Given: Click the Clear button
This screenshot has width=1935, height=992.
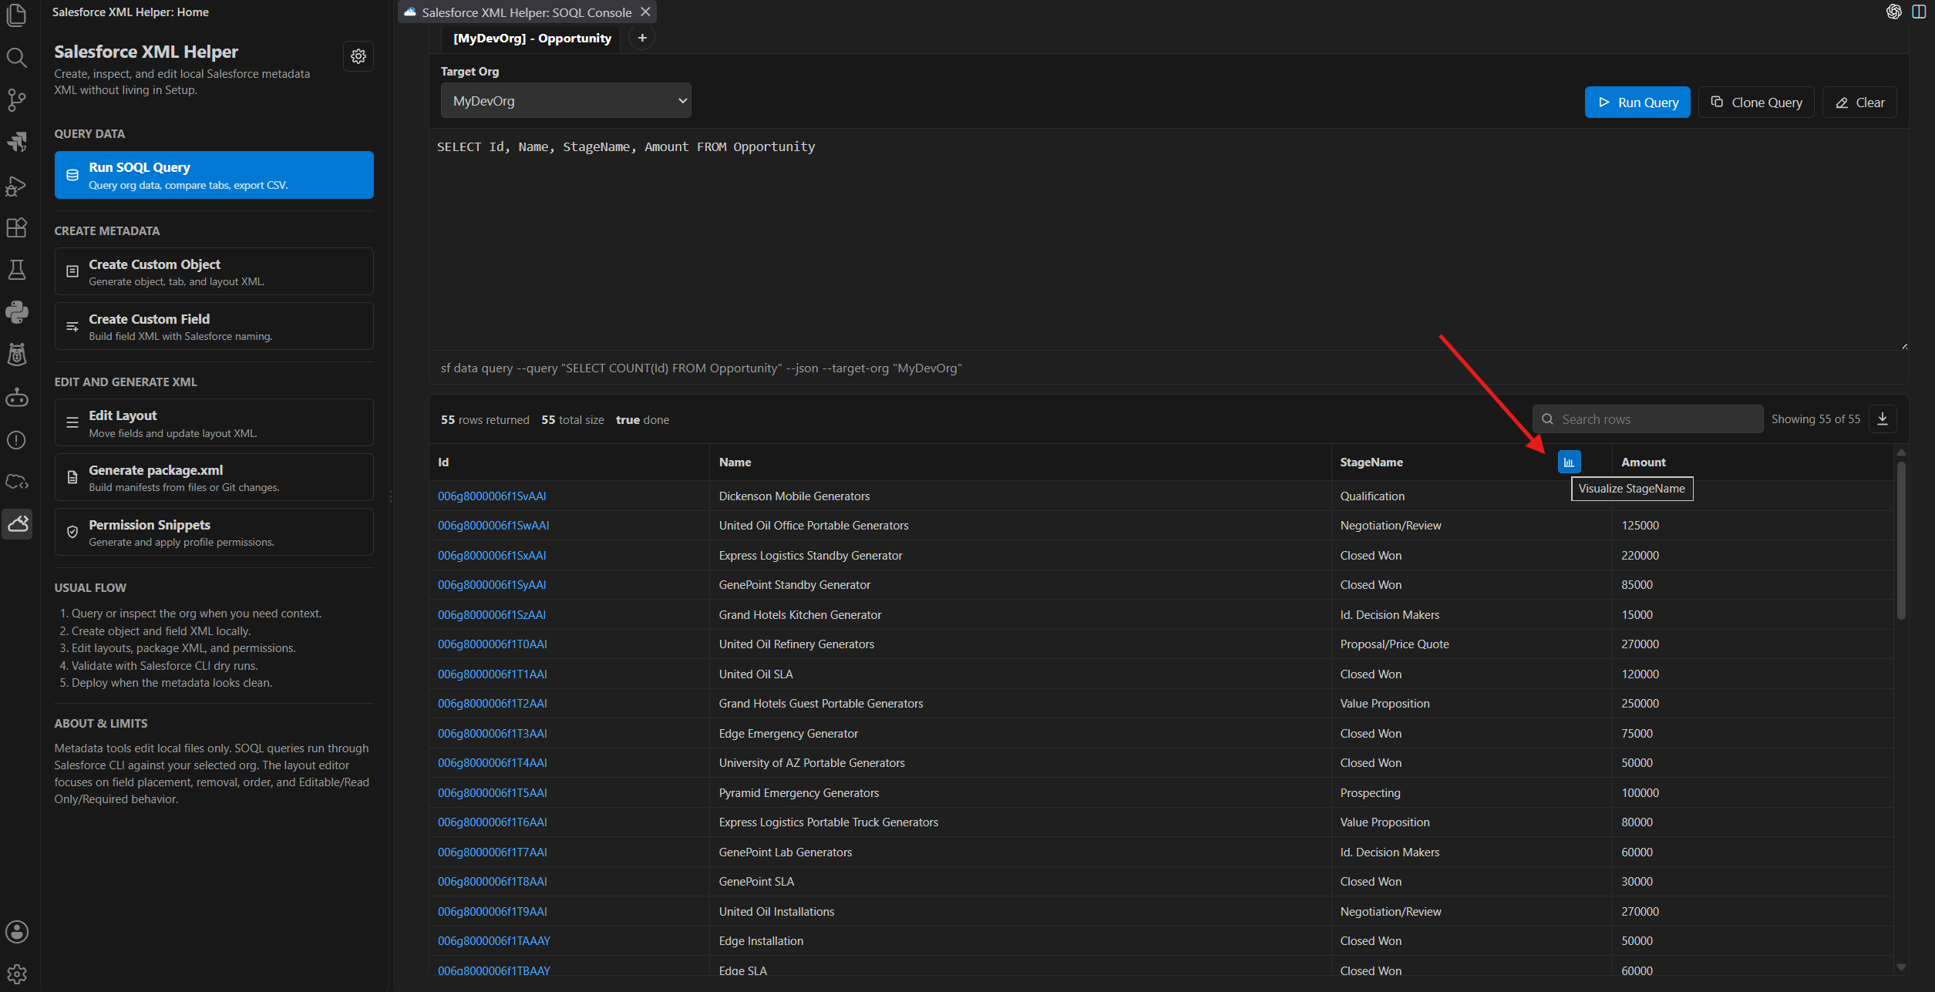Looking at the screenshot, I should tap(1859, 103).
